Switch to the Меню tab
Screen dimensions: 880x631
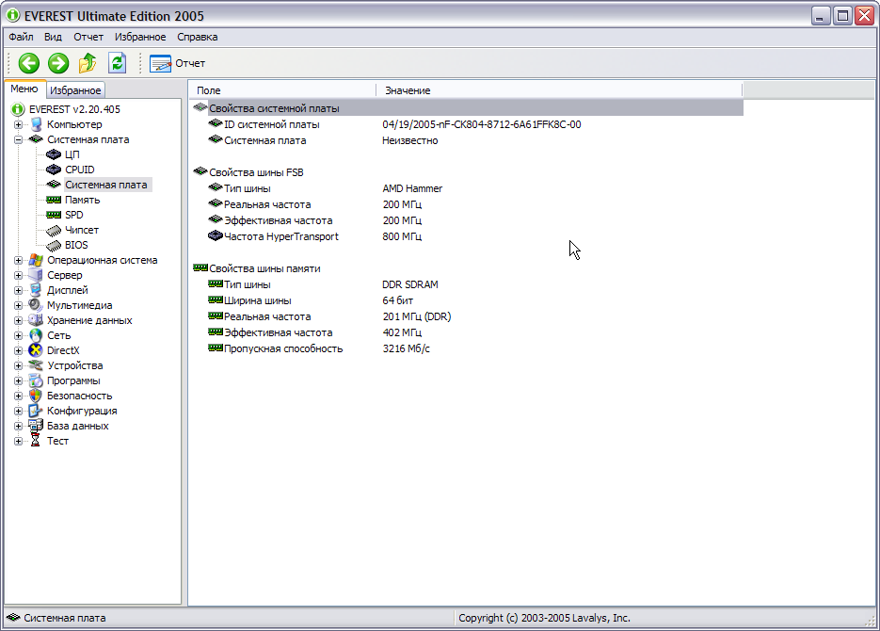click(24, 89)
